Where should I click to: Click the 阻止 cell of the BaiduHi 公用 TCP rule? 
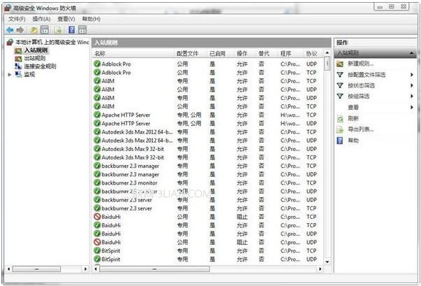tap(242, 217)
